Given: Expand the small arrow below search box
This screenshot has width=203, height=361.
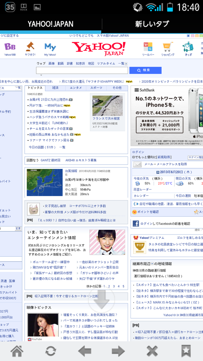Looking at the screenshot, I should pyautogui.click(x=41, y=75).
